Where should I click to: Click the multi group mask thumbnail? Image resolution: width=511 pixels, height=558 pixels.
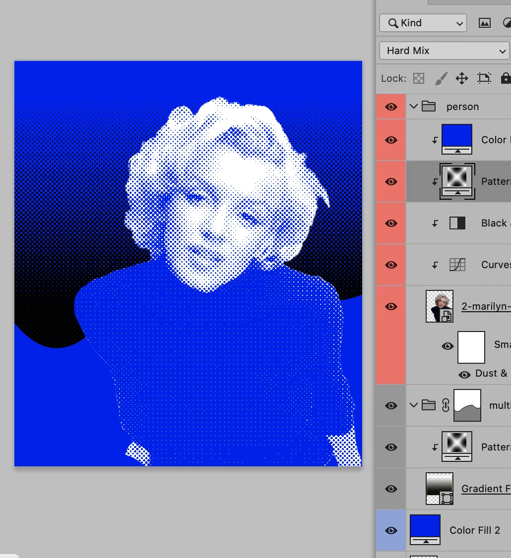pyautogui.click(x=467, y=405)
